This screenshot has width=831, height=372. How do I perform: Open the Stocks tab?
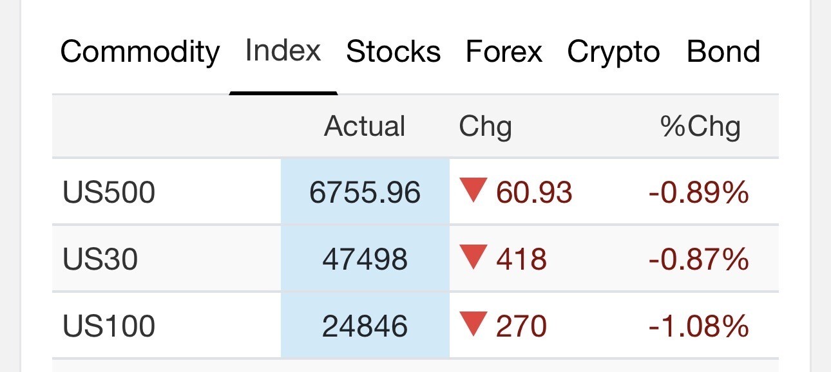(x=393, y=51)
